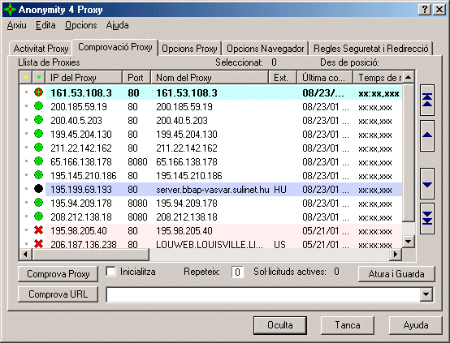Sort by the IP del Proxy column
Screen dimensions: 450x343
point(84,77)
